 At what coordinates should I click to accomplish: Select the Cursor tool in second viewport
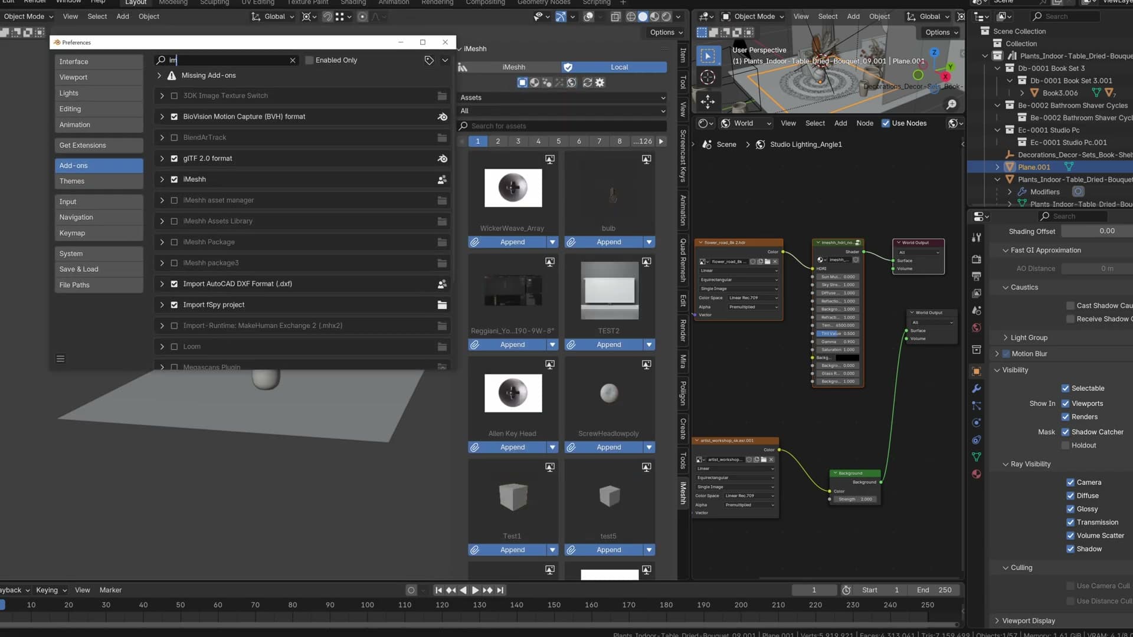[x=708, y=77]
